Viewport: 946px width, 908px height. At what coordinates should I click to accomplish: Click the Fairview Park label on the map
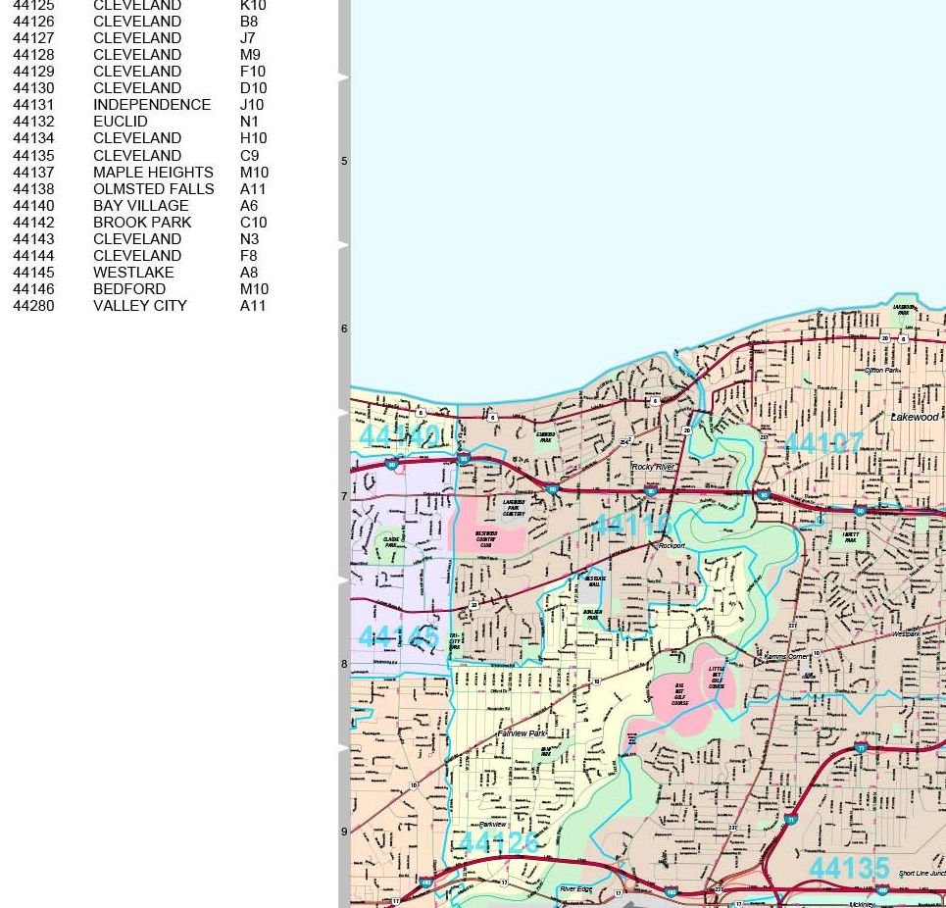522,733
